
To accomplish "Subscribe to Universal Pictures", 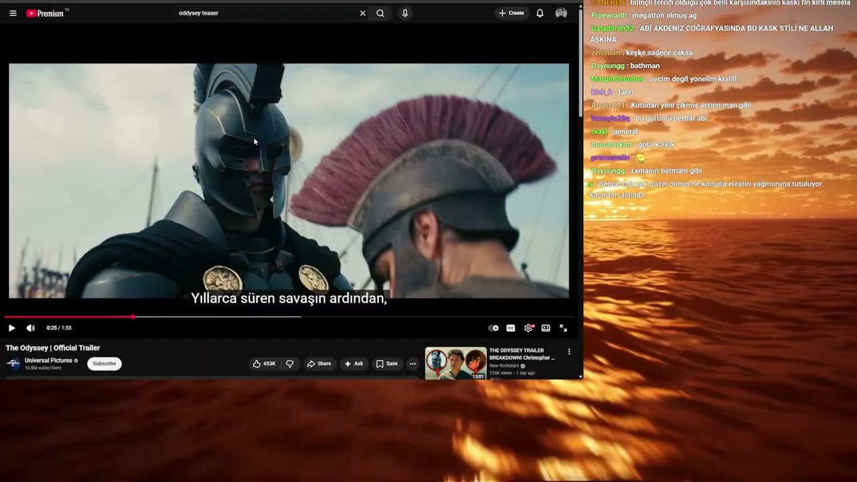I will (104, 364).
